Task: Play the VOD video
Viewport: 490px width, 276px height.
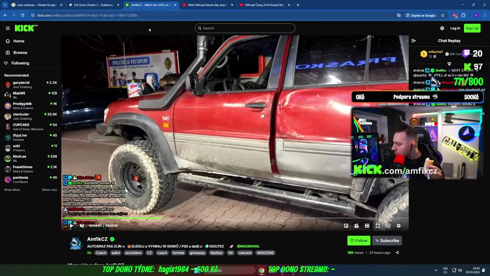Action: tap(71, 226)
